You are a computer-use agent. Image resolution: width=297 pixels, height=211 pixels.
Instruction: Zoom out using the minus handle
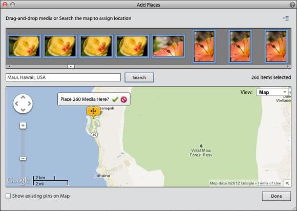tap(23, 158)
